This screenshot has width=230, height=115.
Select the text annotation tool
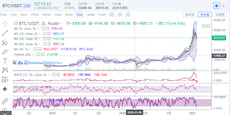pos(5,61)
